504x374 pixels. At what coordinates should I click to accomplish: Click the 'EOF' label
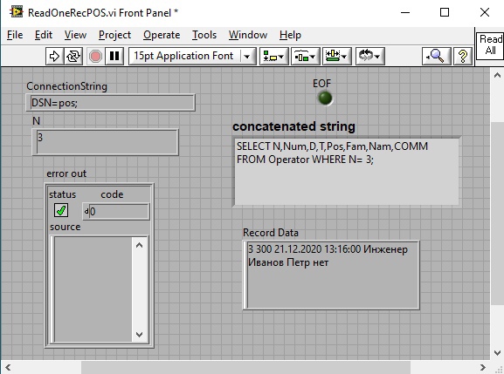click(x=321, y=84)
